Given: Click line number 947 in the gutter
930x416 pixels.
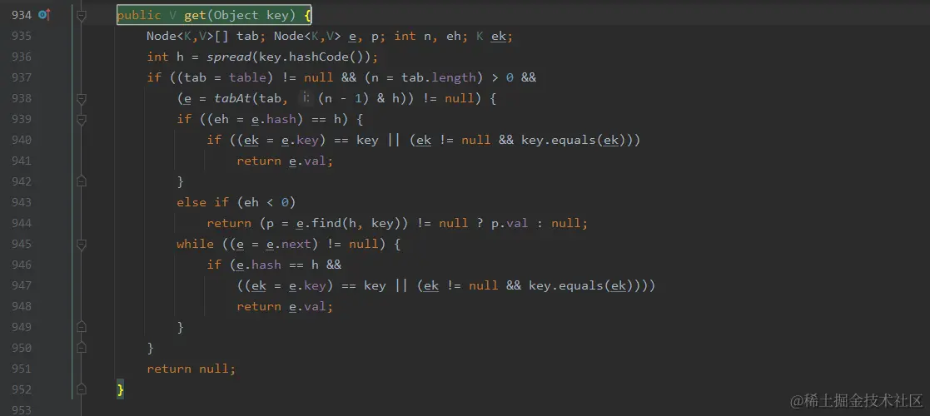Looking at the screenshot, I should tap(22, 285).
